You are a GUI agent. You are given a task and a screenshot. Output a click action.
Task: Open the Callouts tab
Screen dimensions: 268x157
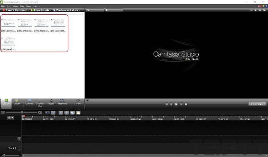click(29, 102)
